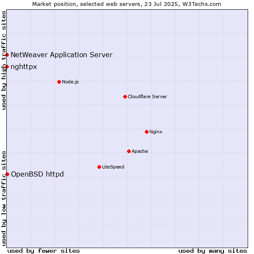The width and height of the screenshot is (254, 254).
Task: Select the 'Apache' label text
Action: pyautogui.click(x=140, y=151)
